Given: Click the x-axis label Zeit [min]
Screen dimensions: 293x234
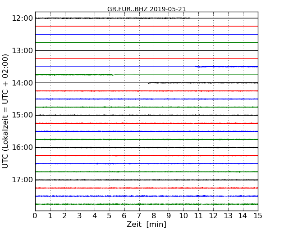Looking at the screenshot, I should [146, 224].
